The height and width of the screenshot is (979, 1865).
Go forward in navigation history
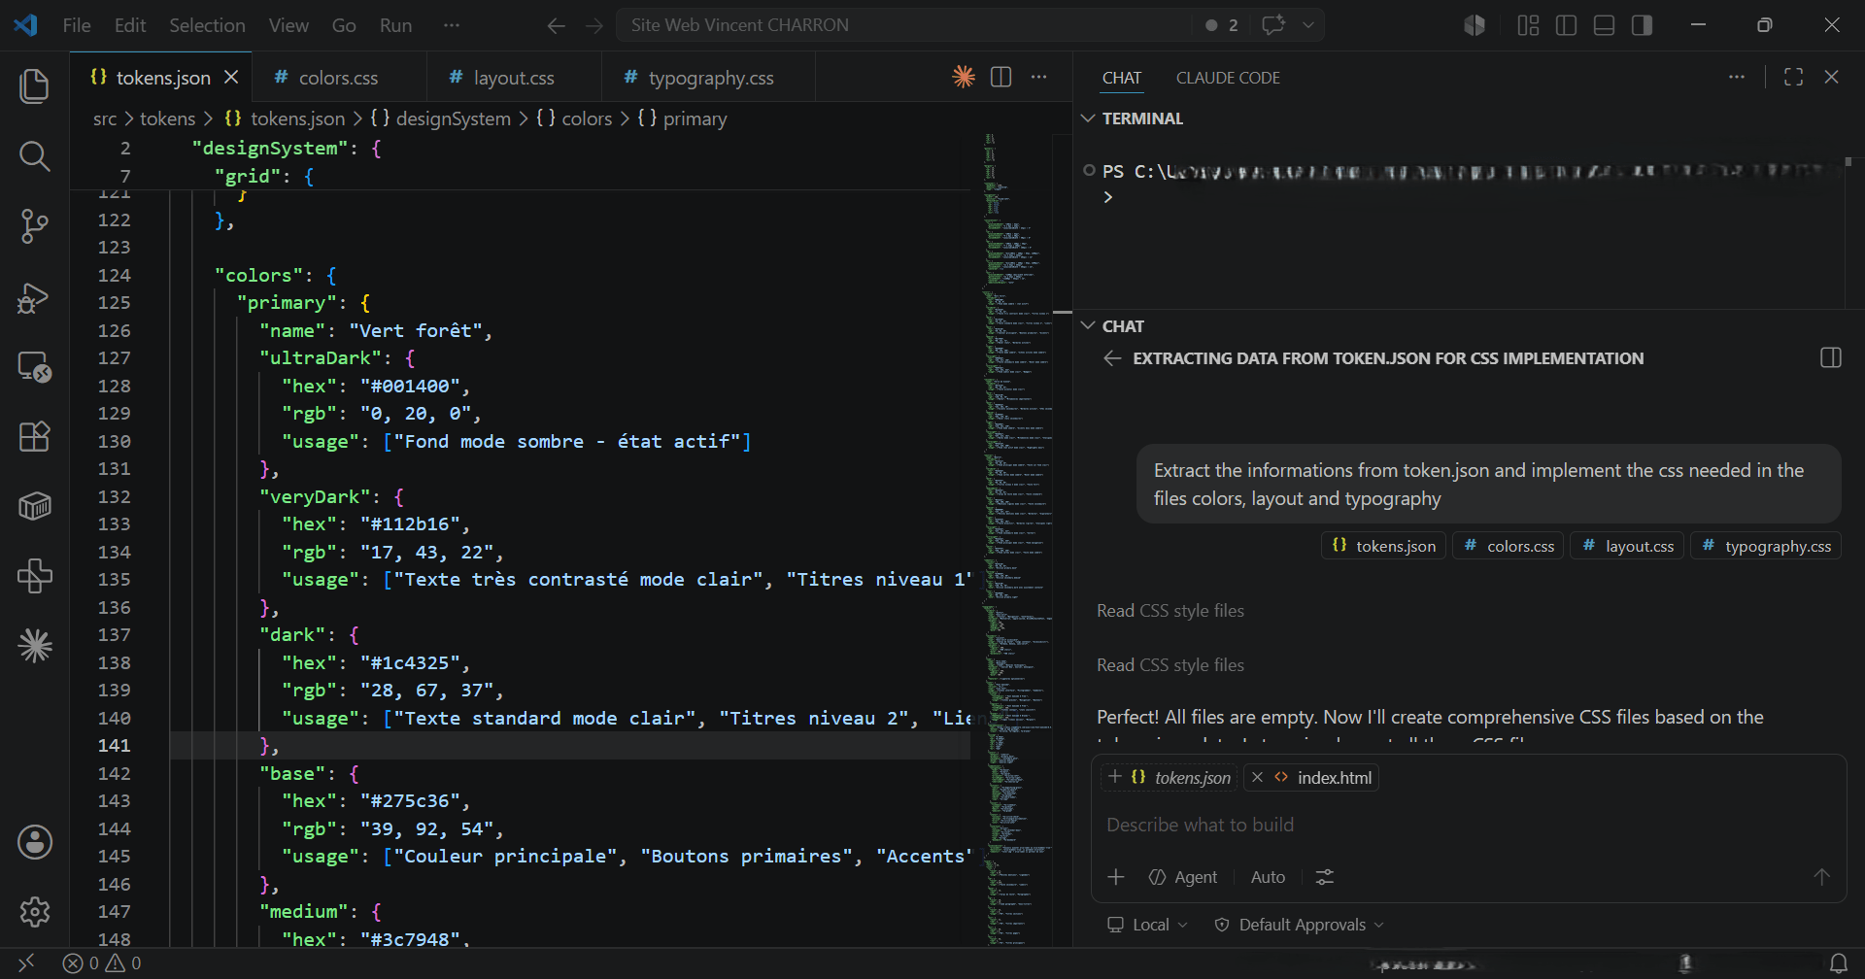tap(594, 25)
